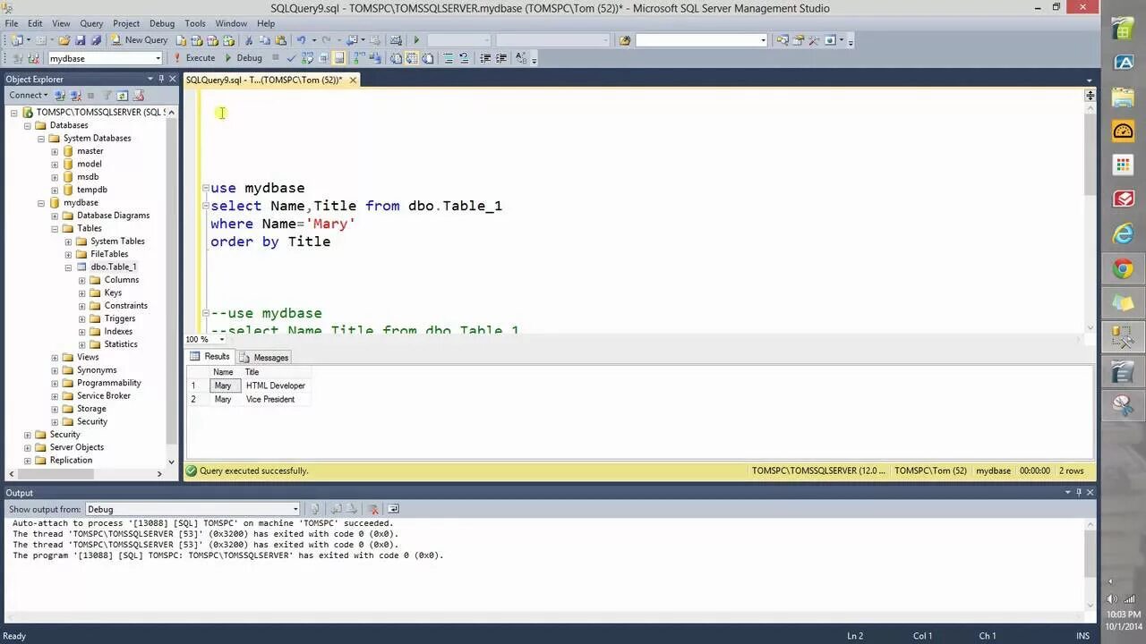
Task: Click the Refresh icon in Object Explorer
Action: tap(122, 95)
